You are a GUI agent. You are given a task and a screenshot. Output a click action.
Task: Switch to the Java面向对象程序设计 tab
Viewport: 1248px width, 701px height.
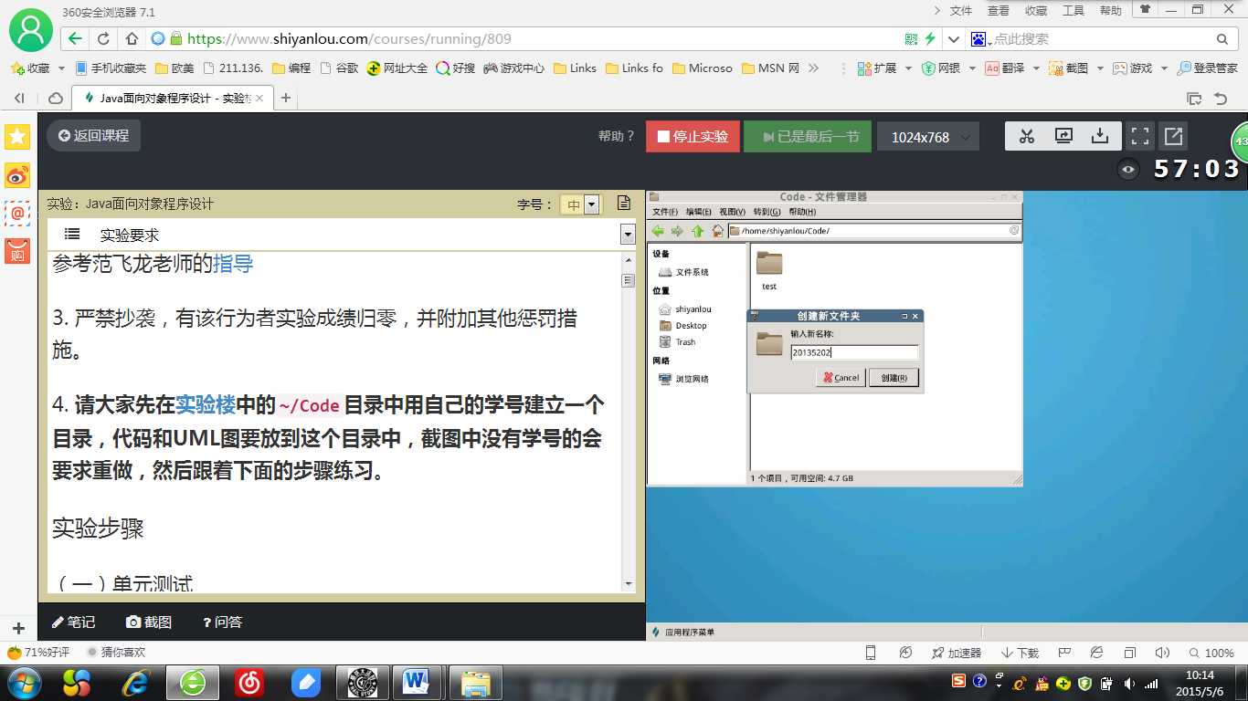point(173,98)
